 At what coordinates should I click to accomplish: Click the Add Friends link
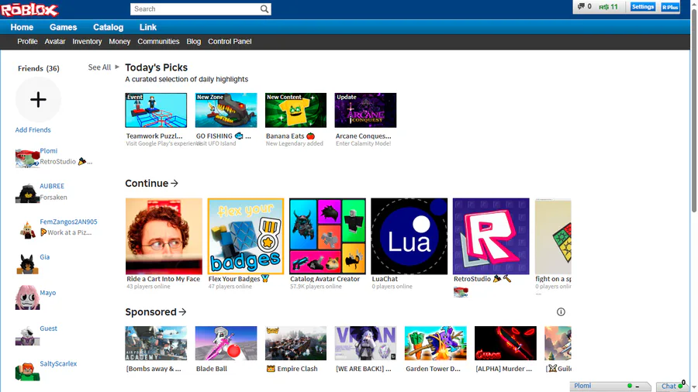tap(33, 130)
